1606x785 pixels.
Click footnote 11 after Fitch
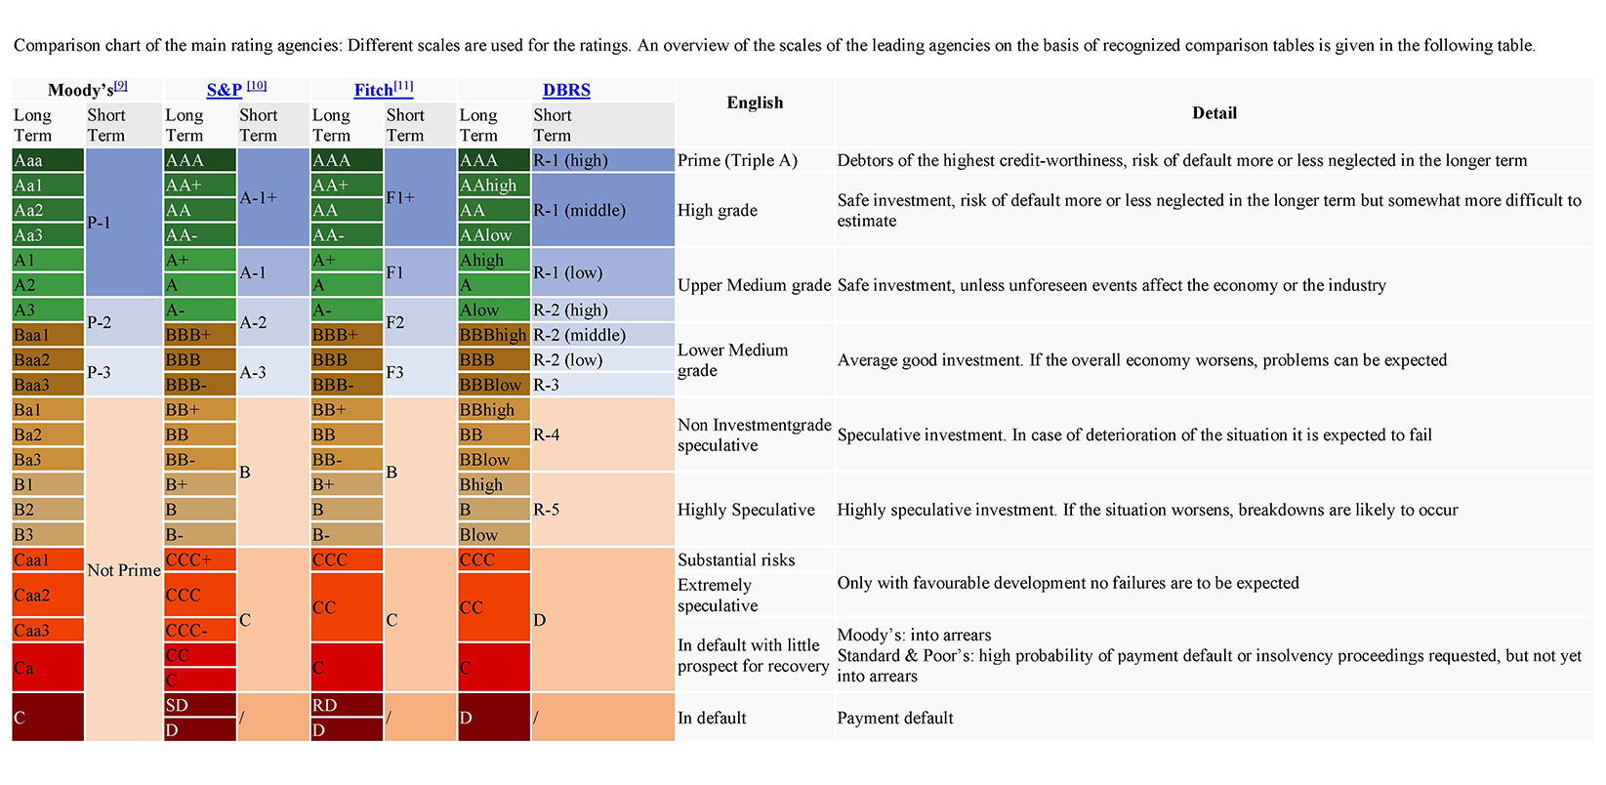coord(404,86)
